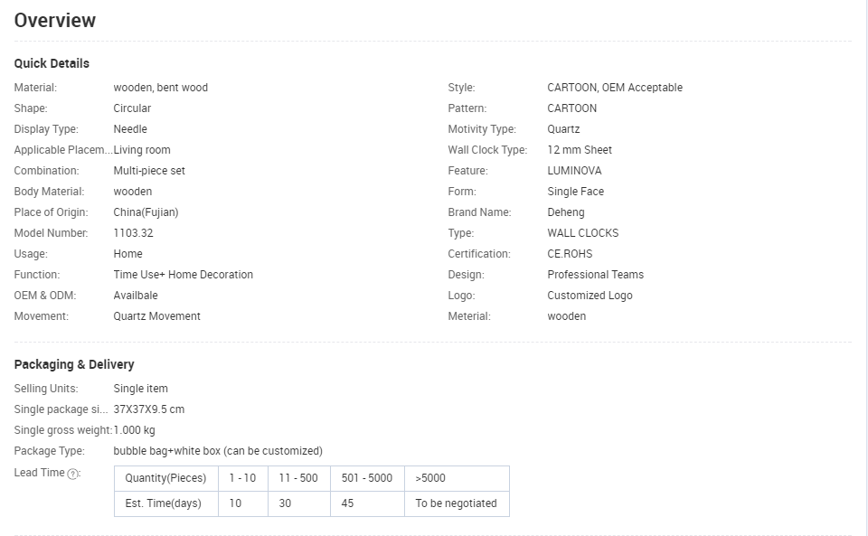
Task: Click the 11 - 500 quantity column header
Action: pyautogui.click(x=299, y=478)
